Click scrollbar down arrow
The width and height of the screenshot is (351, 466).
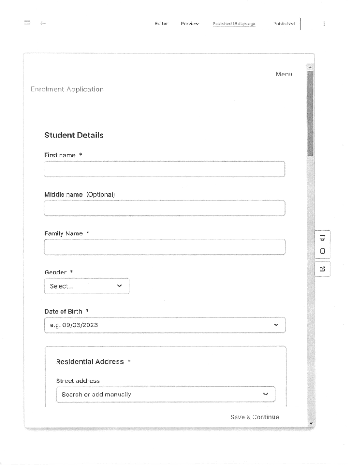point(311,423)
